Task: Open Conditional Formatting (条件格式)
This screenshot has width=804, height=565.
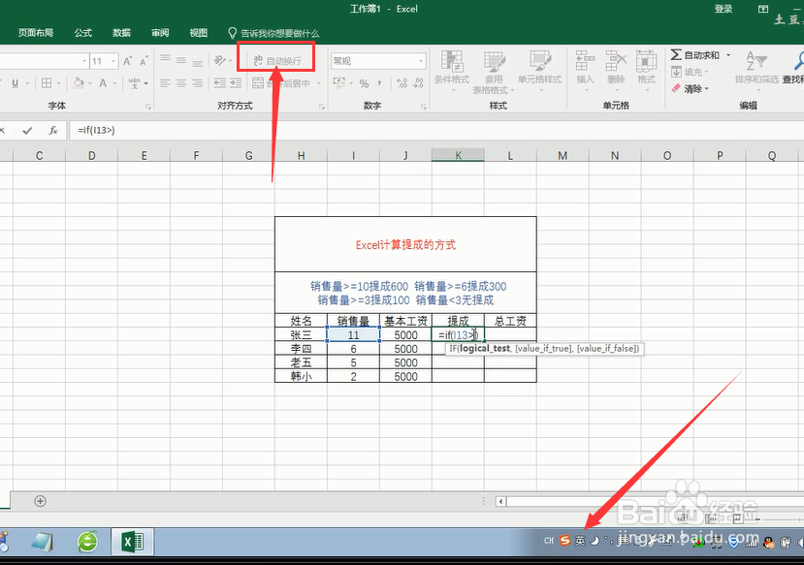Action: pos(452,71)
